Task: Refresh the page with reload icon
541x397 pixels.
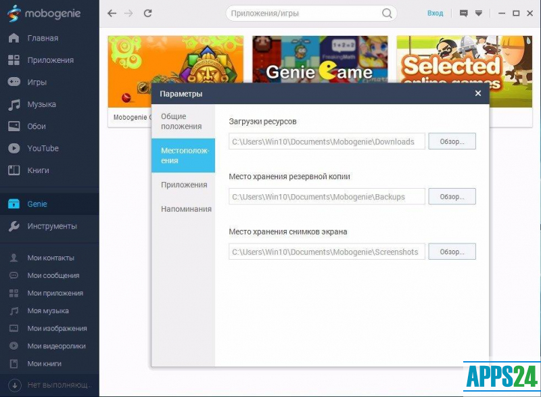Action: [x=147, y=13]
